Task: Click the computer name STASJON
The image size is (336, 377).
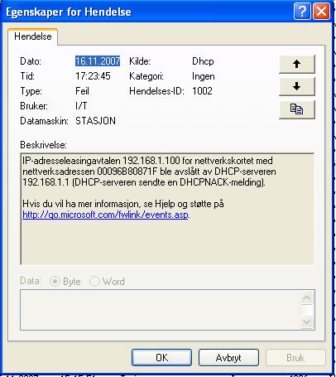Action: [x=95, y=121]
